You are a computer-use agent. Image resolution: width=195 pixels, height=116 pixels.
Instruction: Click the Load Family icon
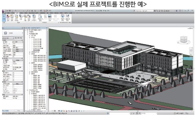point(62,17)
